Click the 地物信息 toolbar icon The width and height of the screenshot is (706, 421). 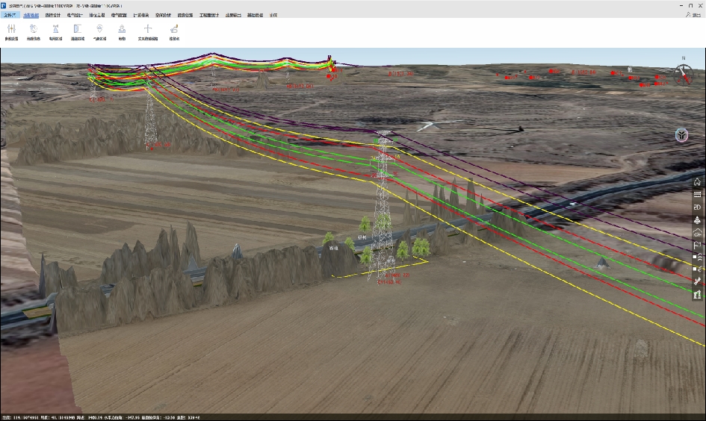(33, 30)
